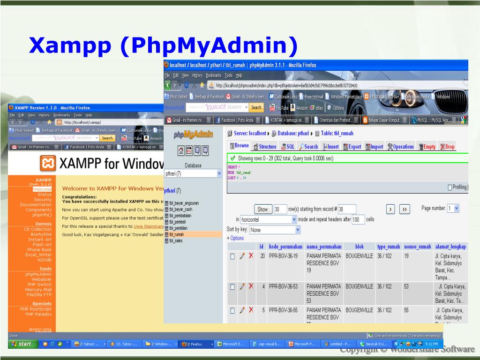Screen dimensions: 480x360
Task: Select checkbox for row PPR-BGV-36-53
Action: pos(232,287)
